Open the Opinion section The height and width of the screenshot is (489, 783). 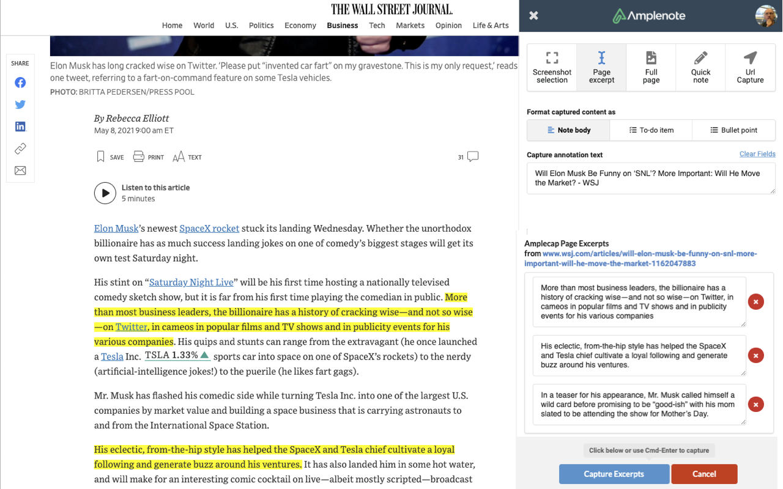point(448,25)
